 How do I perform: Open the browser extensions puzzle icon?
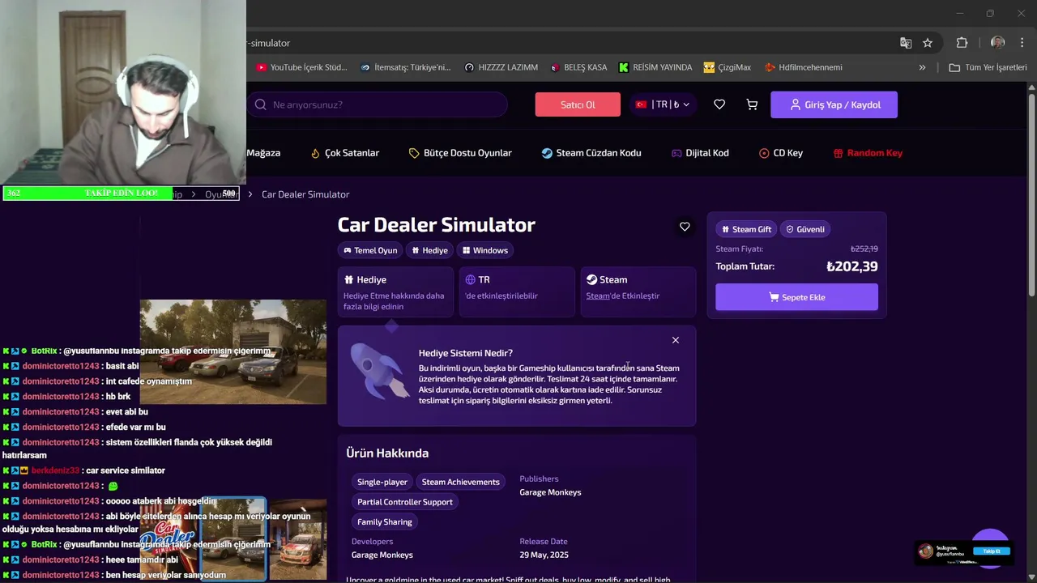pyautogui.click(x=962, y=43)
